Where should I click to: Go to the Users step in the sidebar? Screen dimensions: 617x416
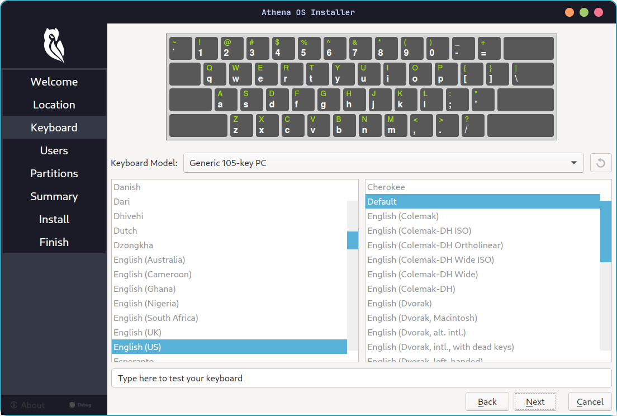click(54, 150)
